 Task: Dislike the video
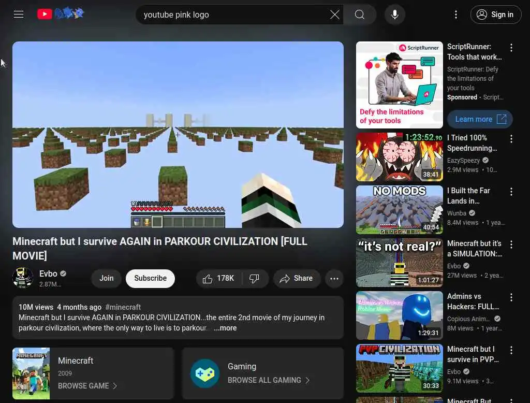pos(255,279)
